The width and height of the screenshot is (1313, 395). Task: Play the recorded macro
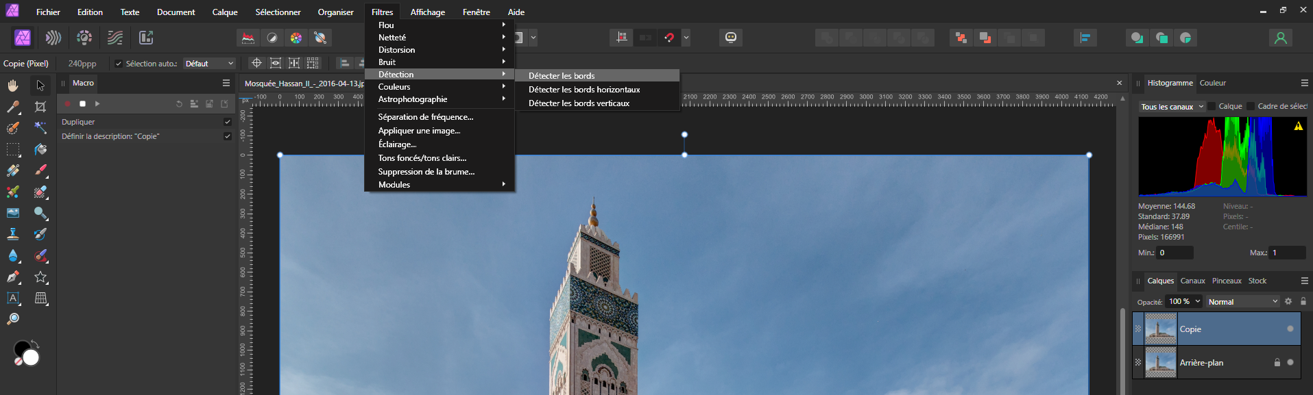tap(97, 104)
